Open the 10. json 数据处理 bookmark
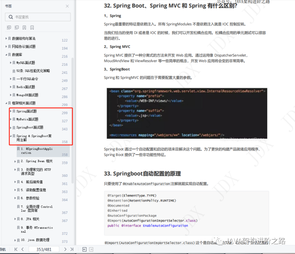Screen dimensions: 295x254 pyautogui.click(x=35, y=240)
